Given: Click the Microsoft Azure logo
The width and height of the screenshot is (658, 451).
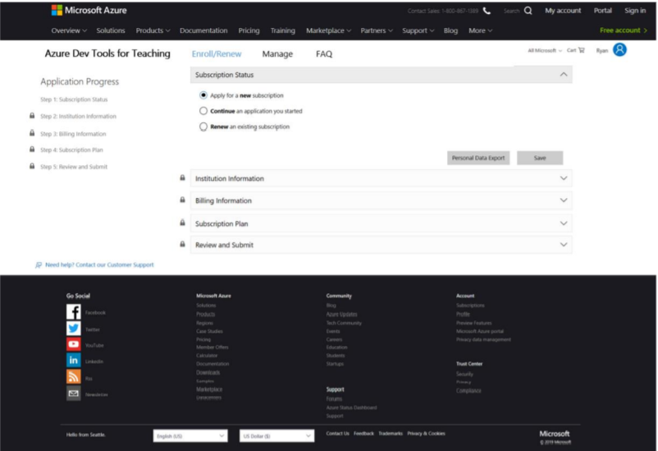Looking at the screenshot, I should [89, 10].
